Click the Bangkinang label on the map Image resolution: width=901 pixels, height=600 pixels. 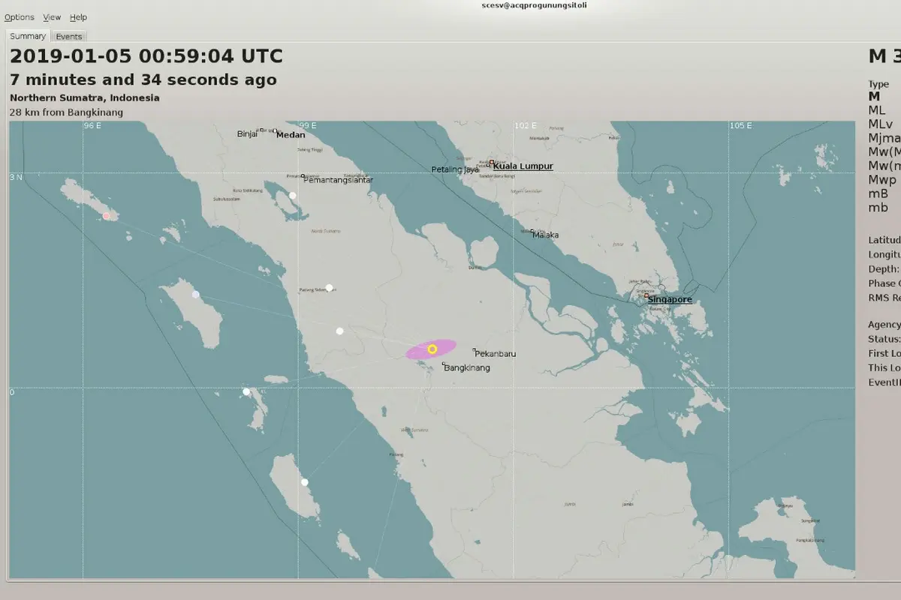tap(467, 368)
